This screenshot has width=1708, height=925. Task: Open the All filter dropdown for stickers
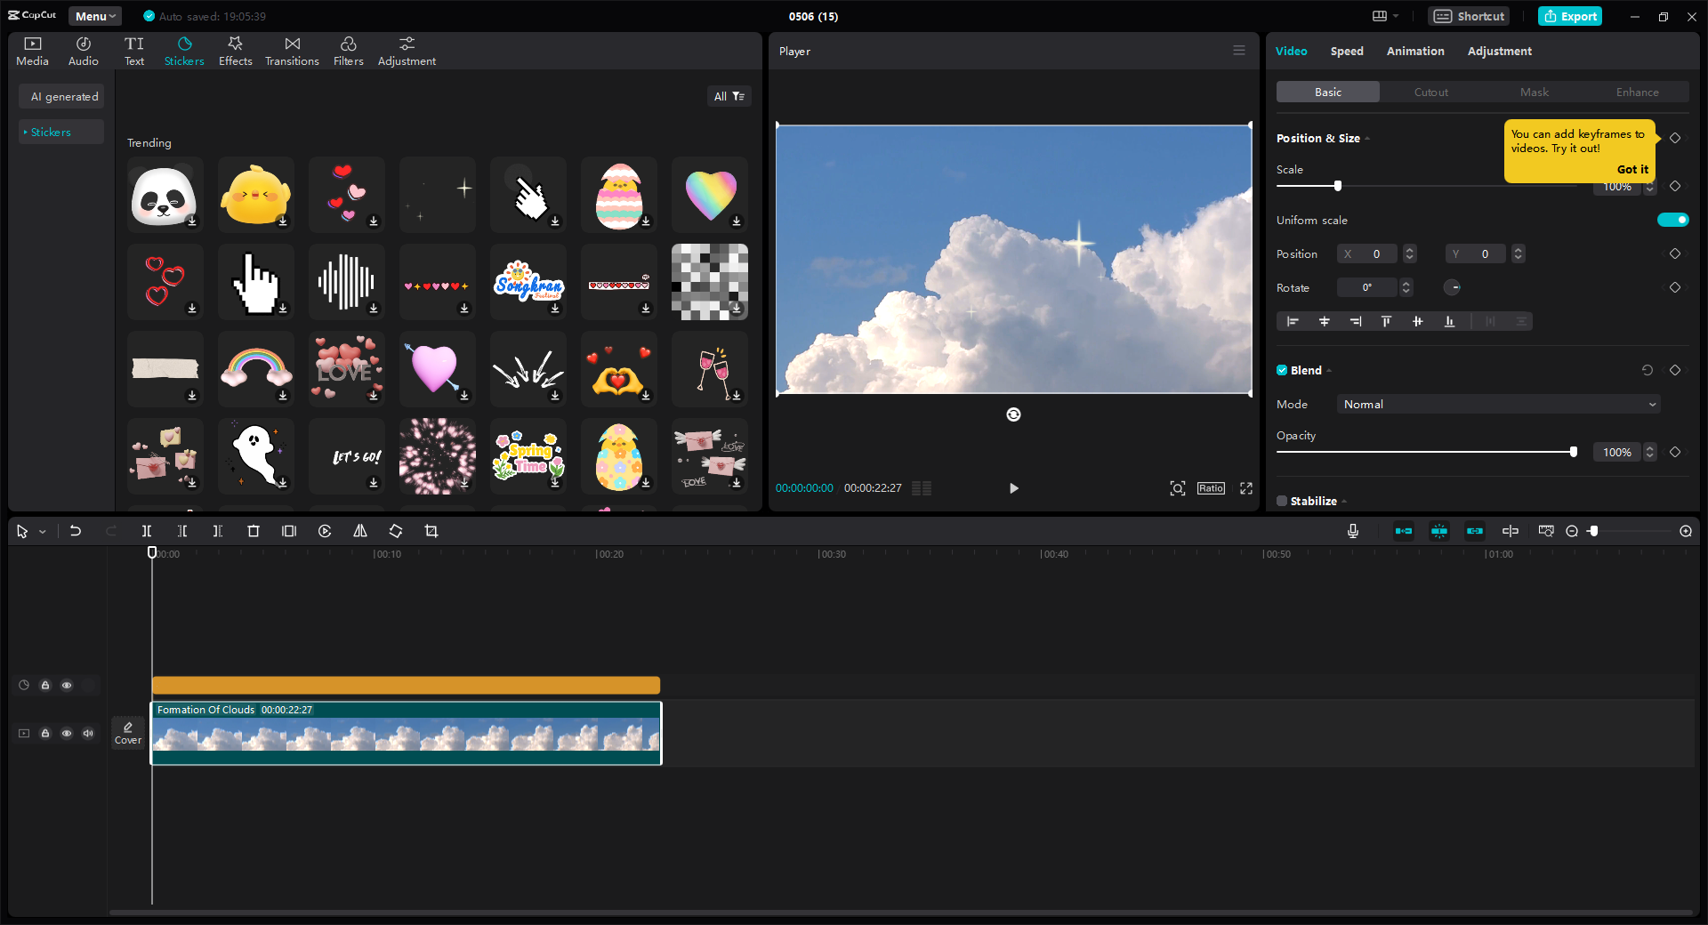point(729,96)
